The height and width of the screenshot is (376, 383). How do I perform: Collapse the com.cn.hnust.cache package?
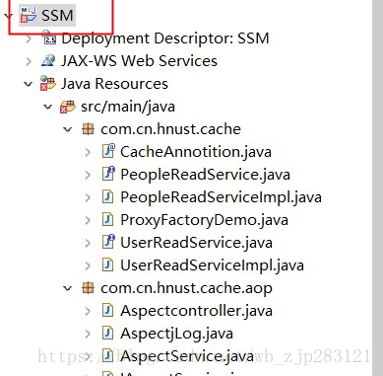[x=68, y=129]
